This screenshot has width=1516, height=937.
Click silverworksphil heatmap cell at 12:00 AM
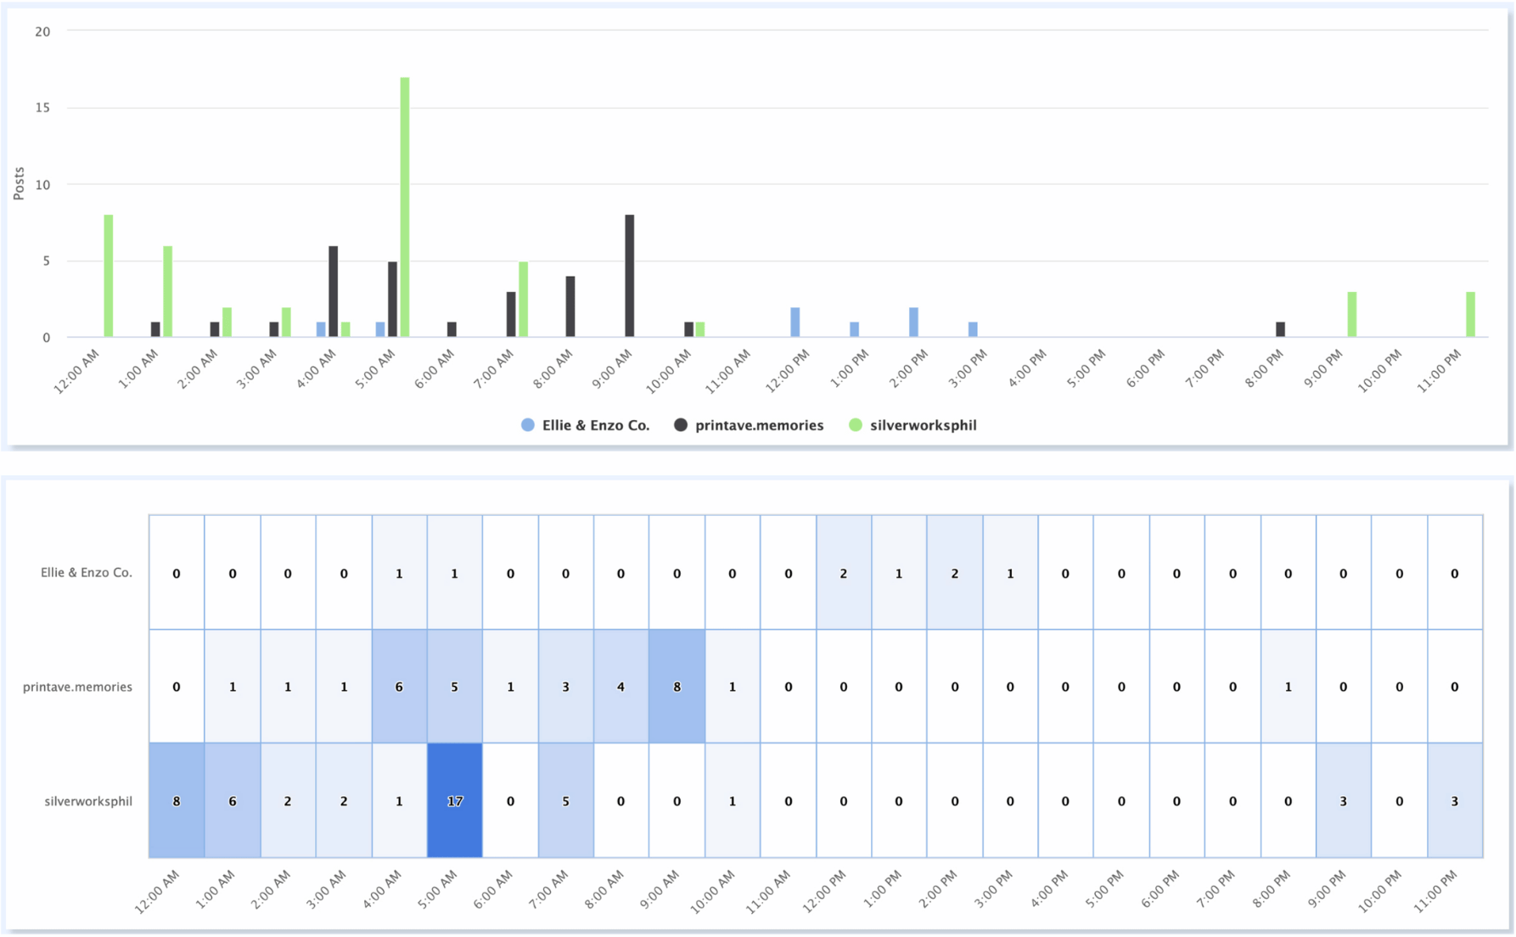(177, 800)
